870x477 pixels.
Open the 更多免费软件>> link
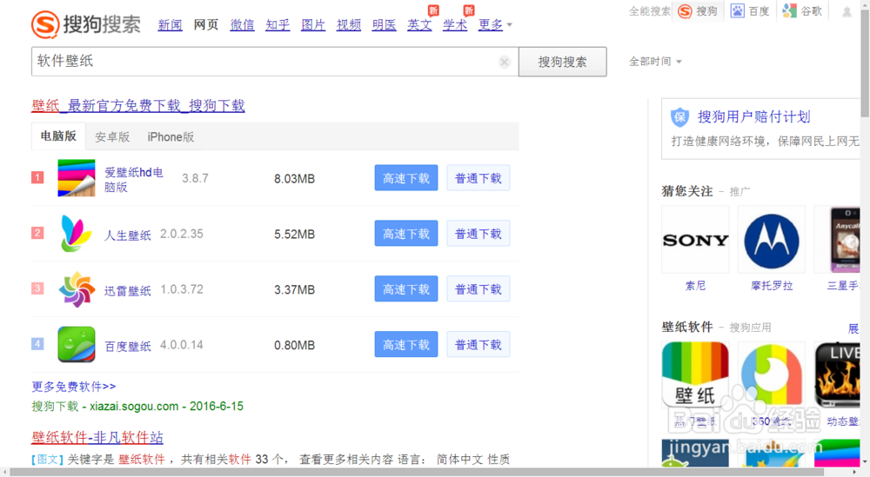click(74, 386)
